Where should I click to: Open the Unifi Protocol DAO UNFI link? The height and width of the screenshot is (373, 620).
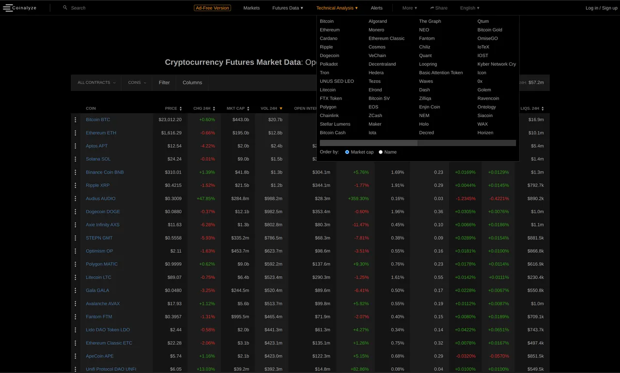point(111,369)
